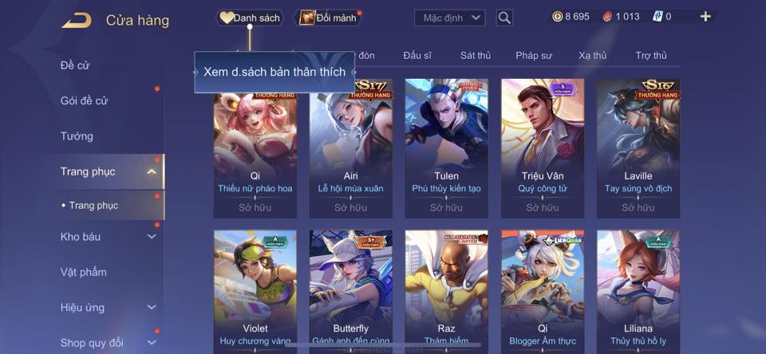The height and width of the screenshot is (354, 766).
Task: Tap the red ruby currency icon
Action: point(607,17)
